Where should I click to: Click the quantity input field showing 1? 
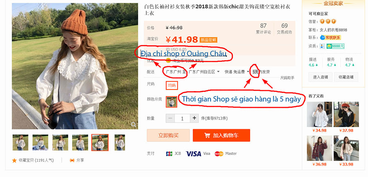pyautogui.click(x=182, y=118)
